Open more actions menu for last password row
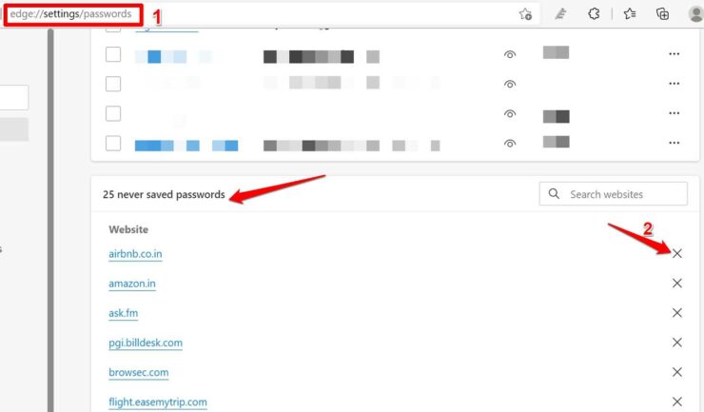This screenshot has width=704, height=412. pyautogui.click(x=674, y=143)
